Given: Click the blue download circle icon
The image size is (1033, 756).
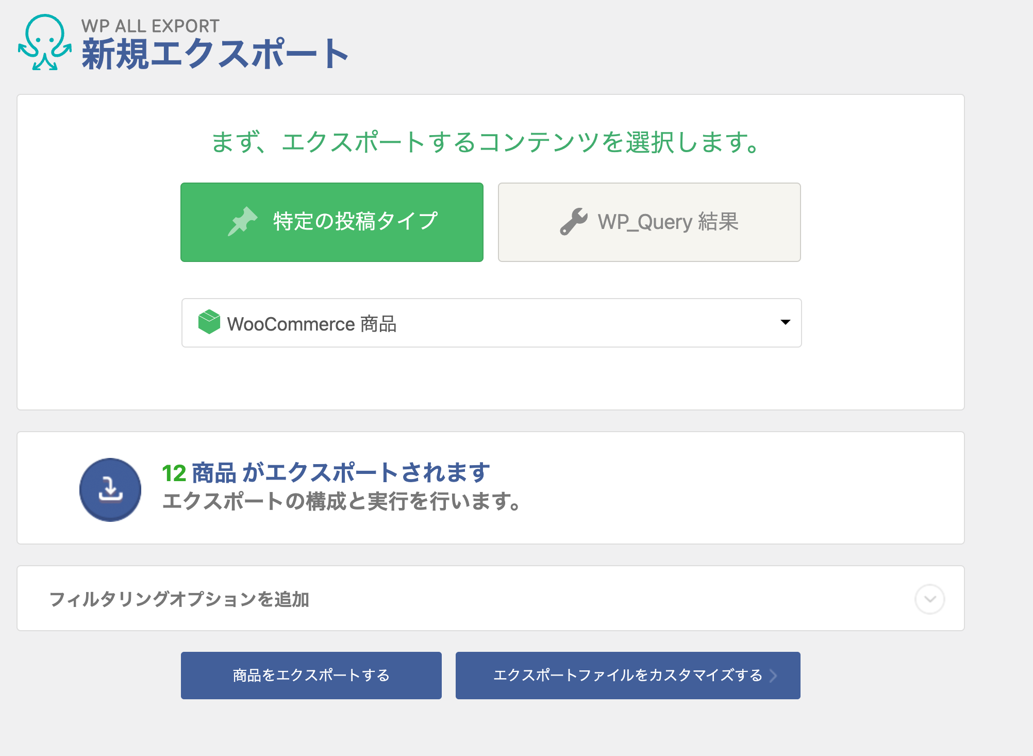Looking at the screenshot, I should (110, 489).
